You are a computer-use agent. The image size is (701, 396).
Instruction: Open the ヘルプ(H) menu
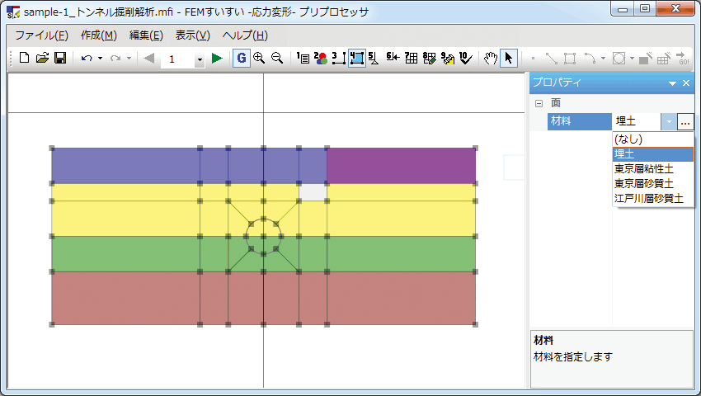point(245,35)
